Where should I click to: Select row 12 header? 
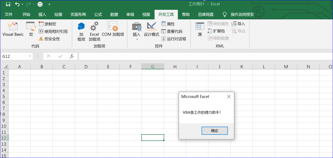coord(4,138)
